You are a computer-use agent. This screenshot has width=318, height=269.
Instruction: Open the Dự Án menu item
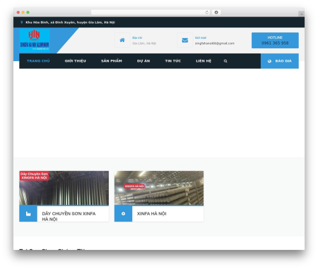click(x=144, y=61)
